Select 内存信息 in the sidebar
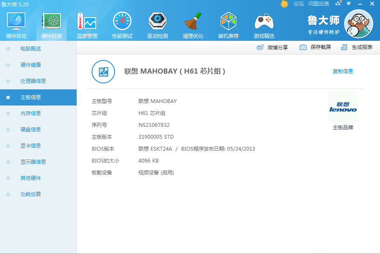This screenshot has height=254, width=380. pos(38,113)
